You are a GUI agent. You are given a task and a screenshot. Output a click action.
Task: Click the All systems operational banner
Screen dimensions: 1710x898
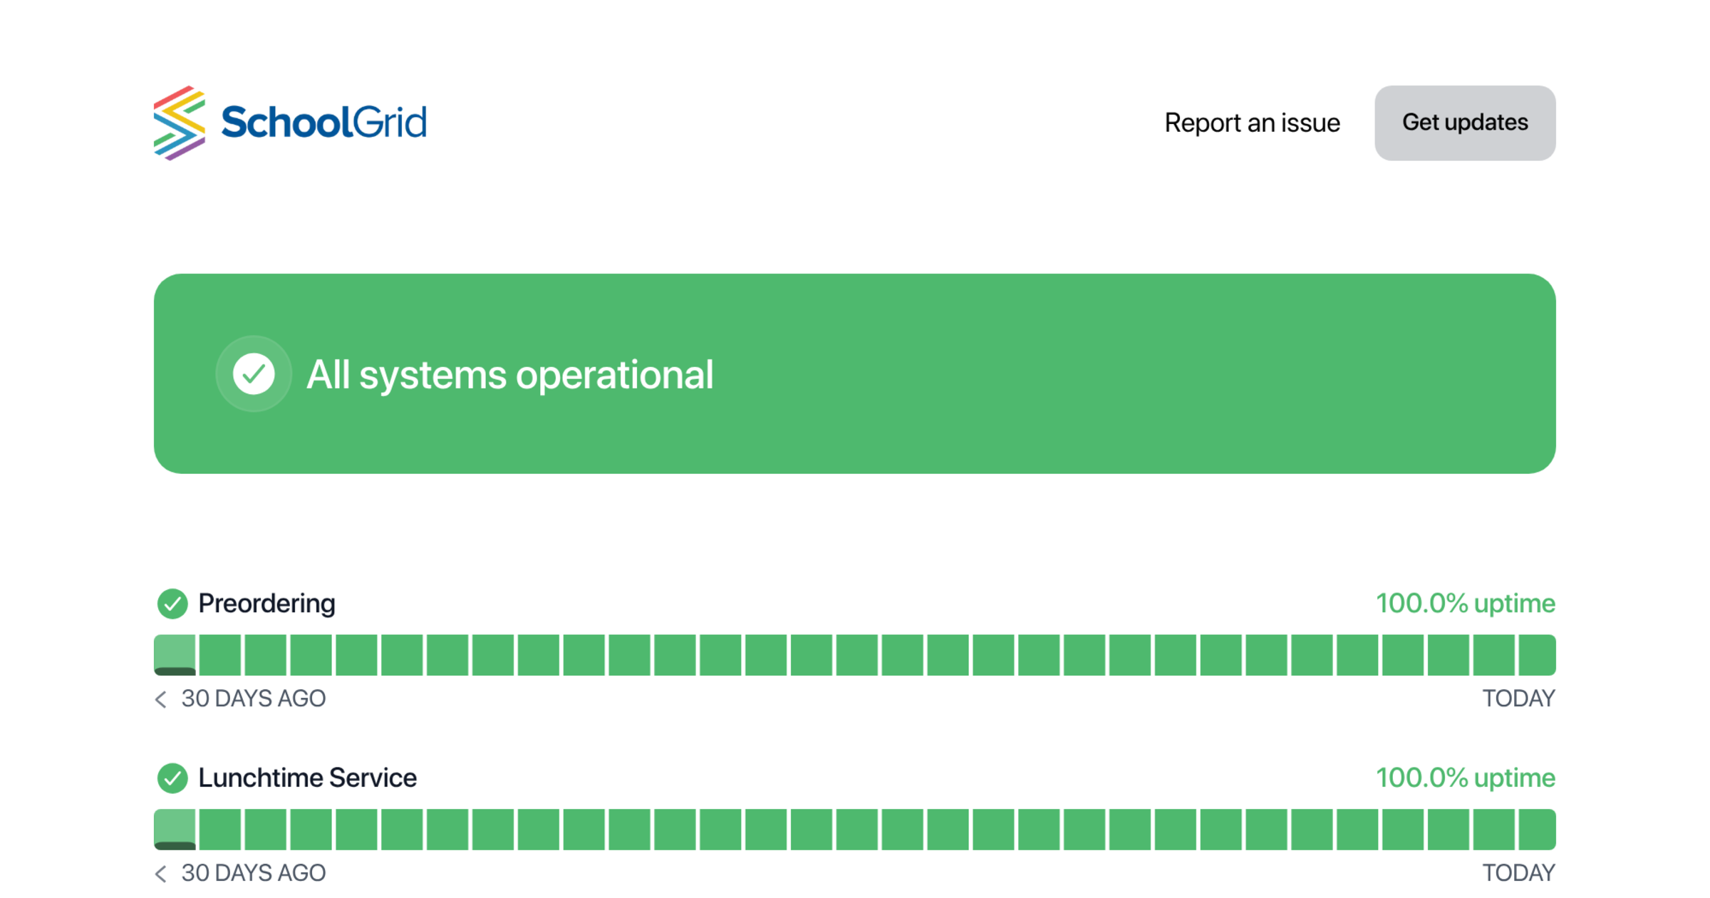(x=1069, y=373)
